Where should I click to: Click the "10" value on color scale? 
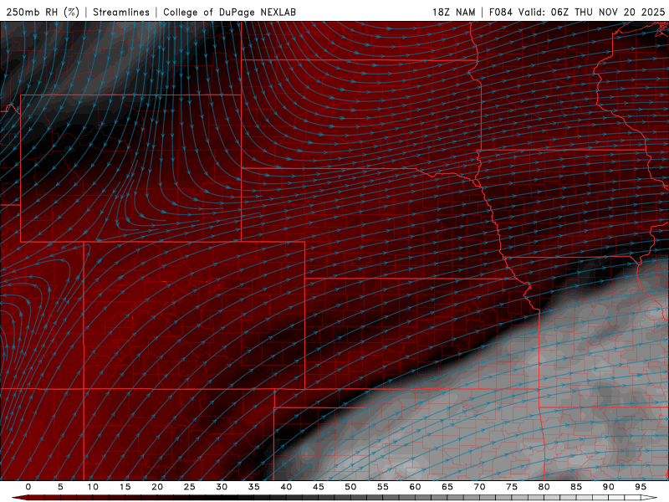(93, 487)
